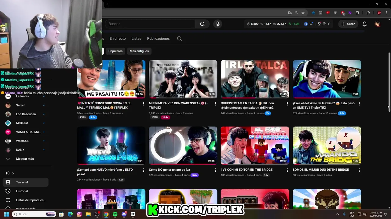Open Chrome extensions puzzle icon
The width and height of the screenshot is (391, 219).
[x=357, y=13]
